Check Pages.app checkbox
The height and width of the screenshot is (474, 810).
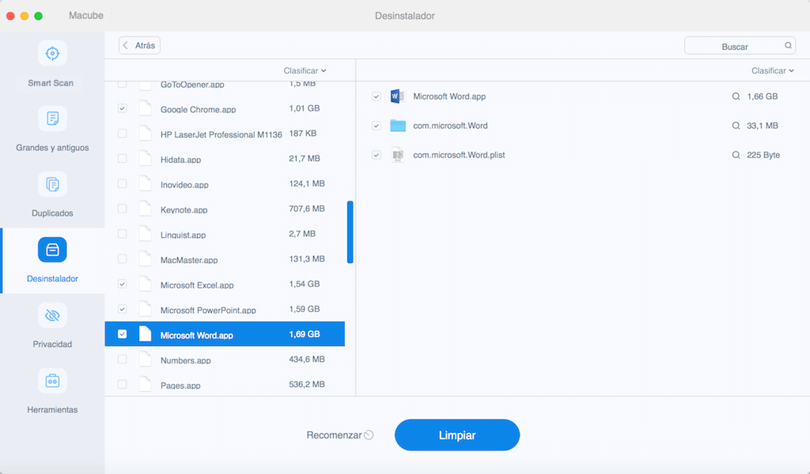tap(123, 384)
